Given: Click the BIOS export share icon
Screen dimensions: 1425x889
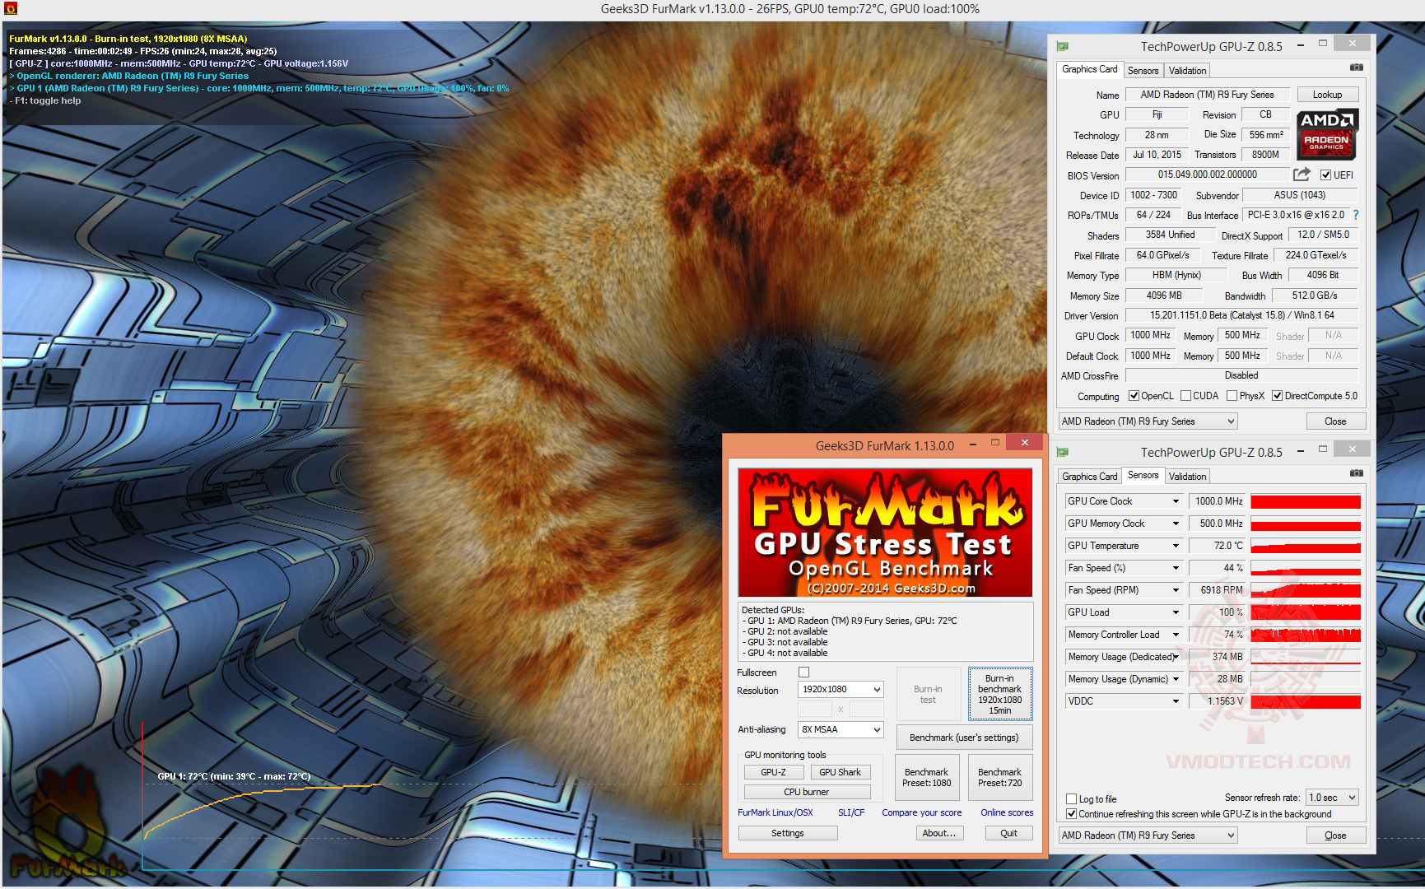Looking at the screenshot, I should (1302, 174).
